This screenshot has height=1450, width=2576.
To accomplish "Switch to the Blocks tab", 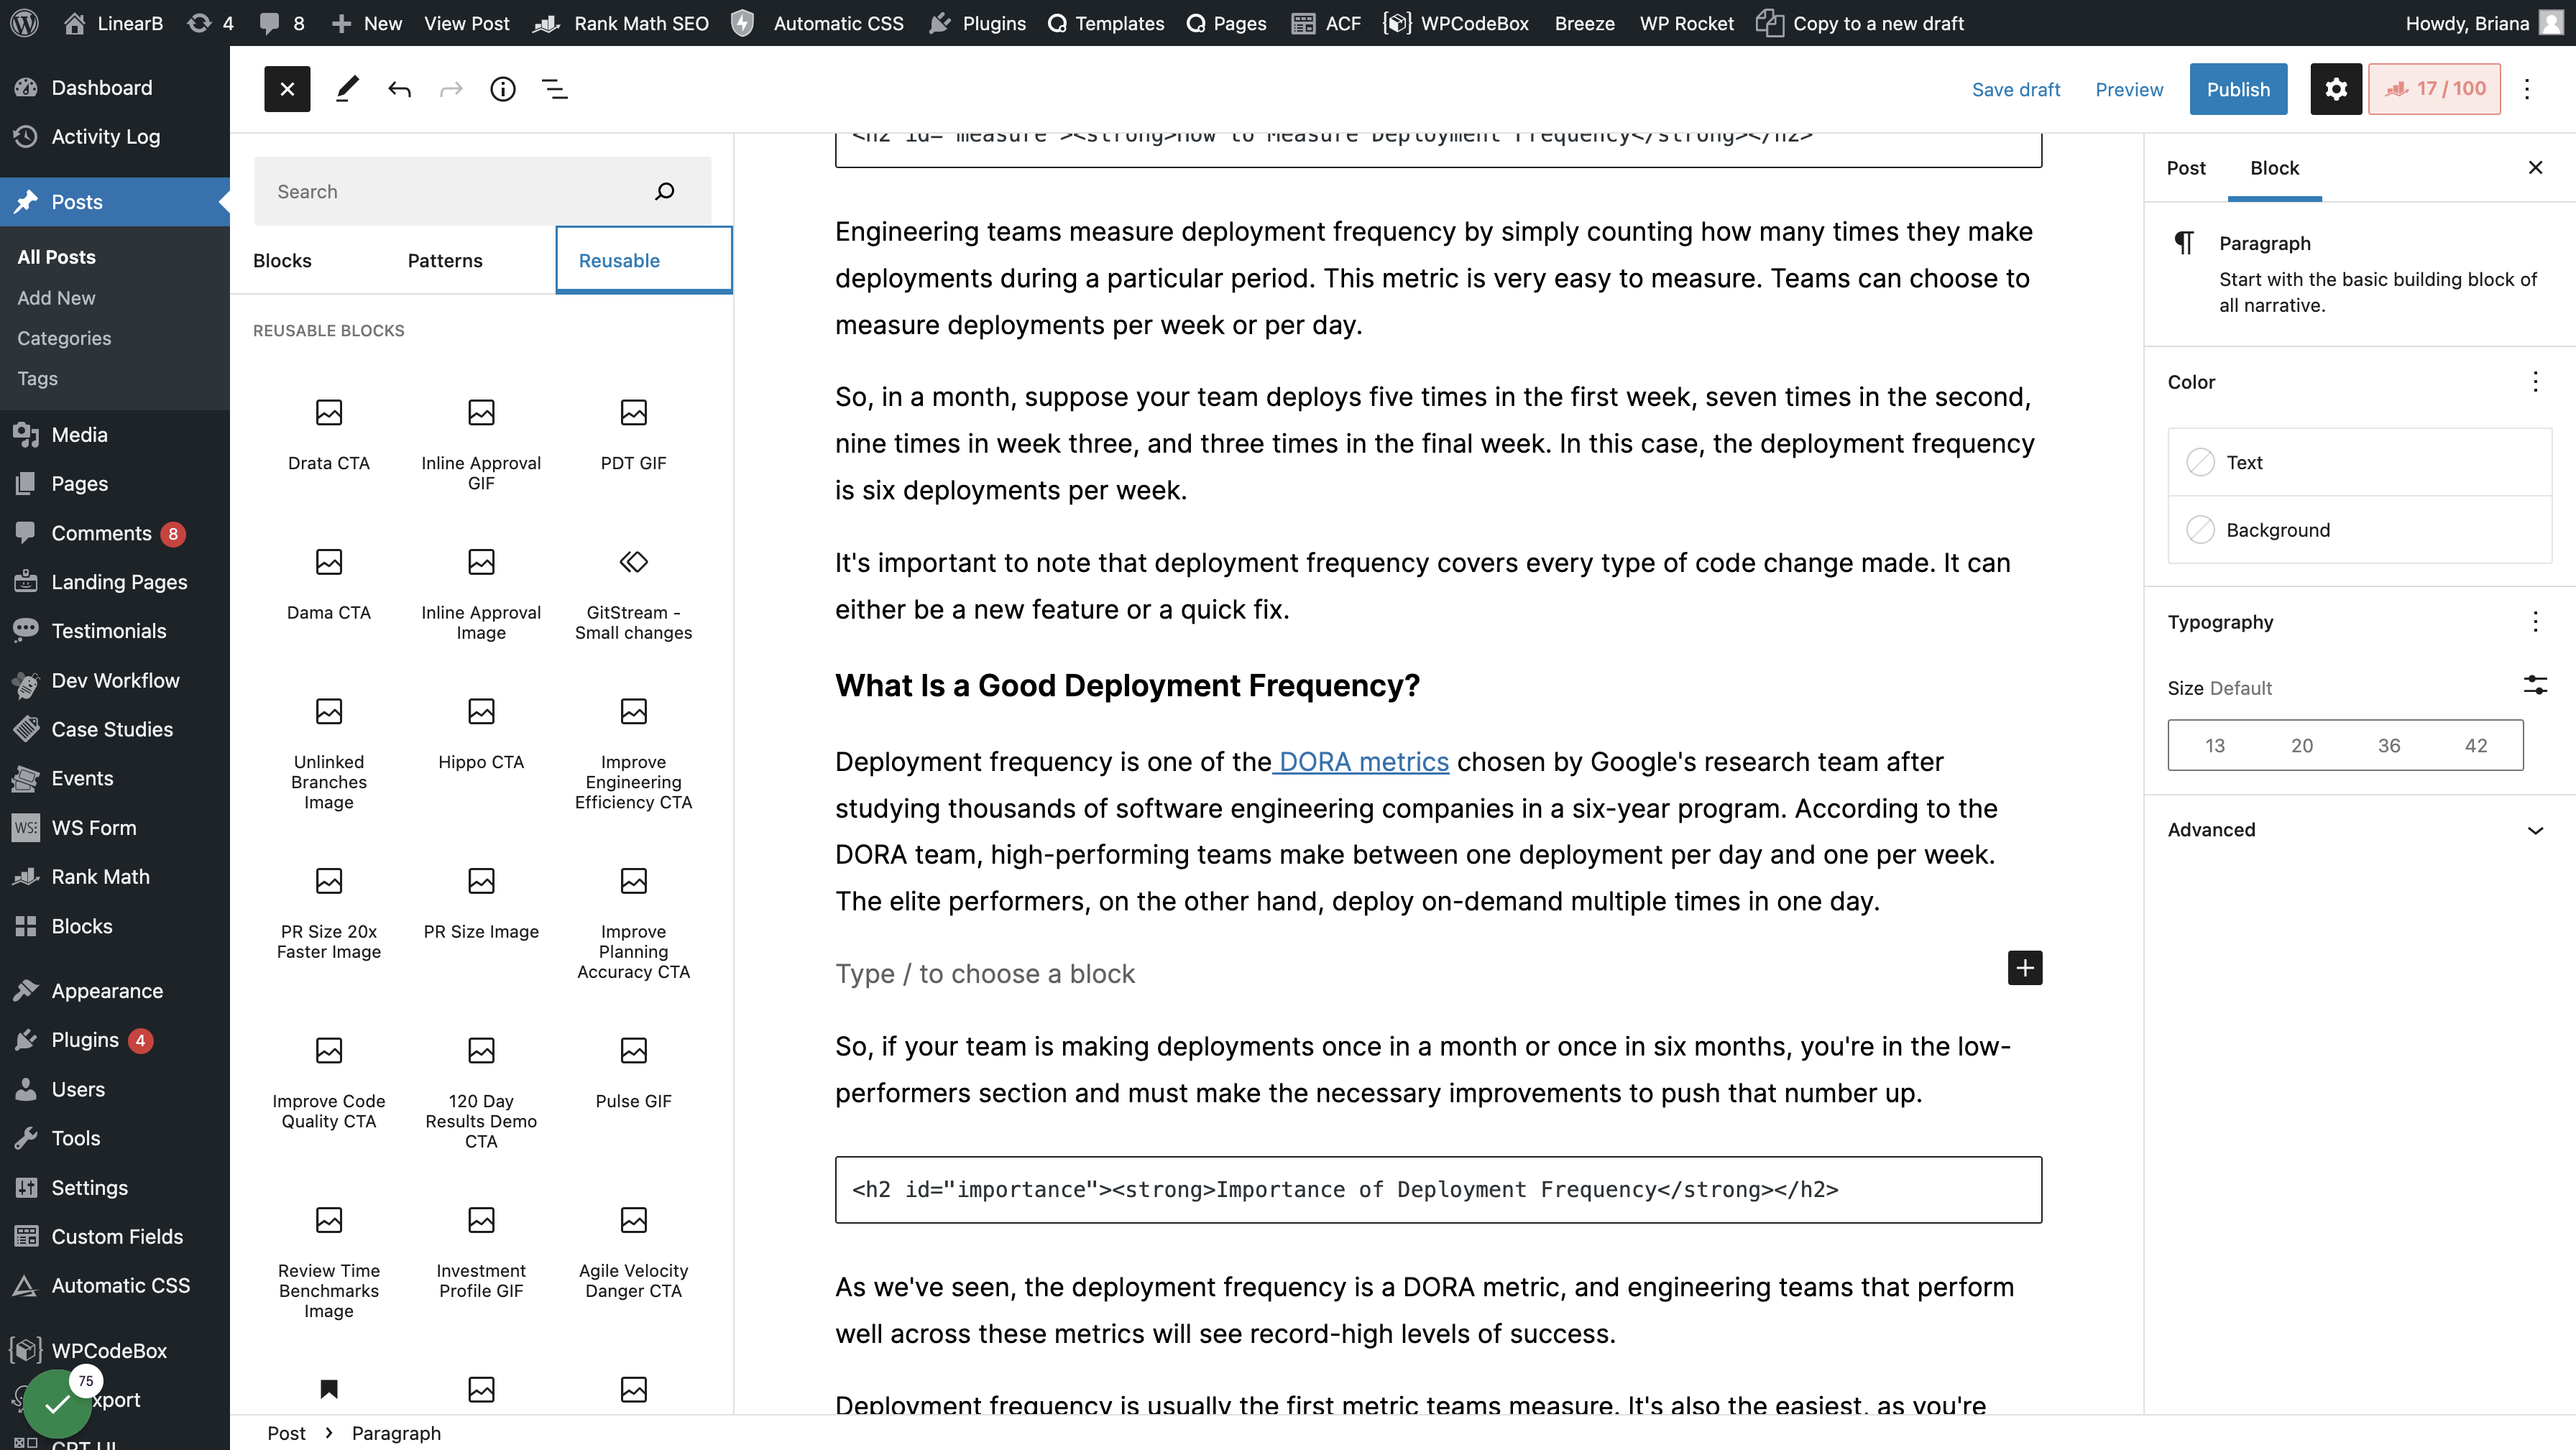I will (x=282, y=260).
